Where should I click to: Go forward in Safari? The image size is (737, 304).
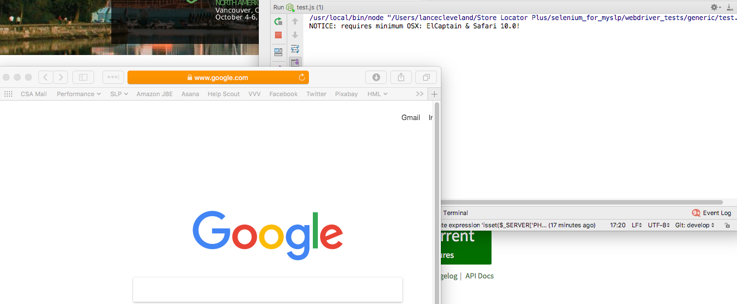pos(60,77)
